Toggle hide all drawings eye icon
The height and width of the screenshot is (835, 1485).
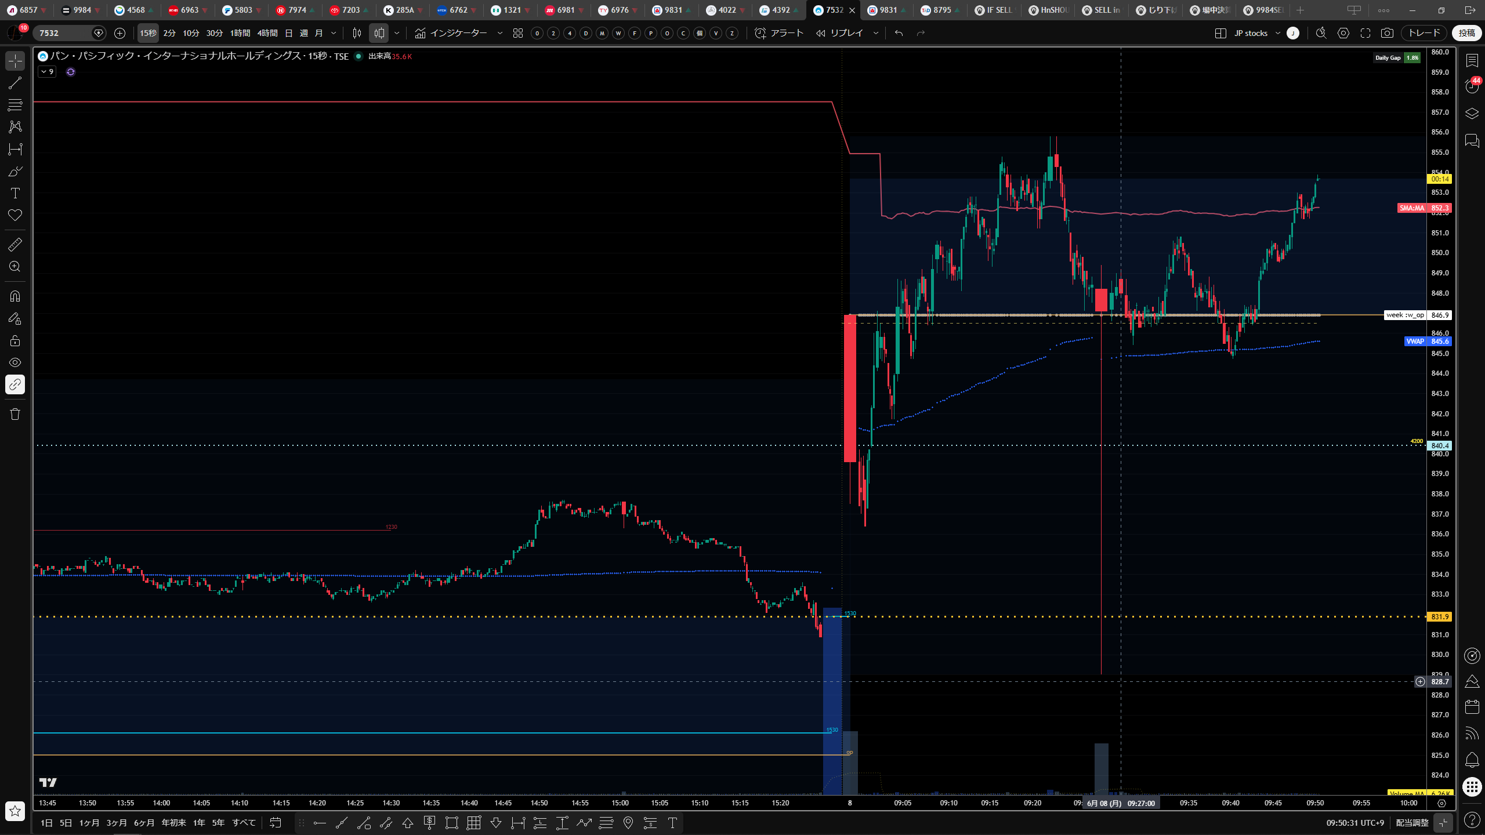point(15,362)
